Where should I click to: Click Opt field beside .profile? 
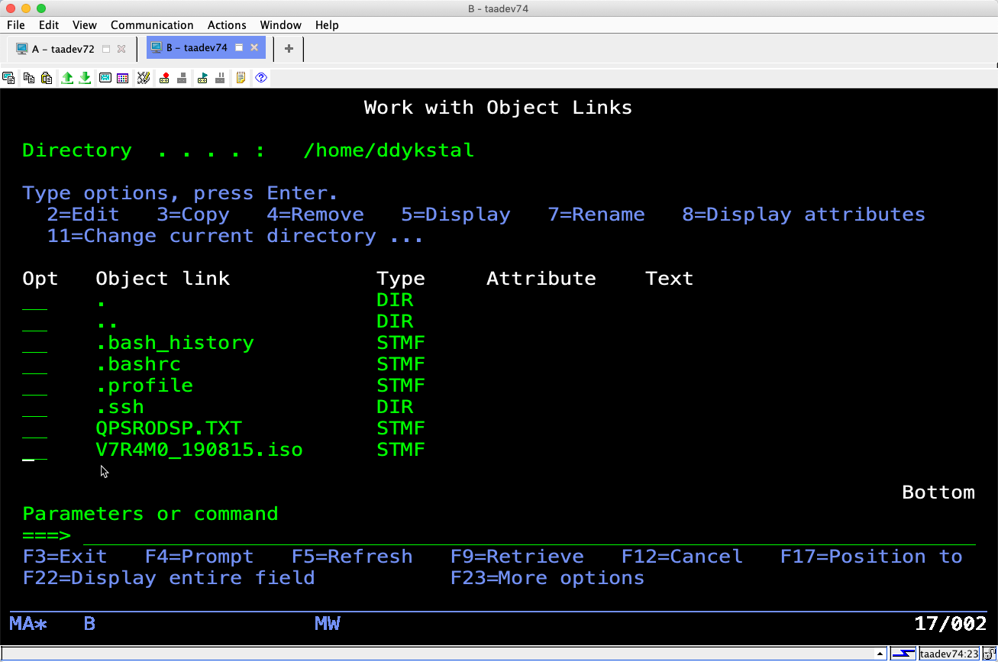34,386
